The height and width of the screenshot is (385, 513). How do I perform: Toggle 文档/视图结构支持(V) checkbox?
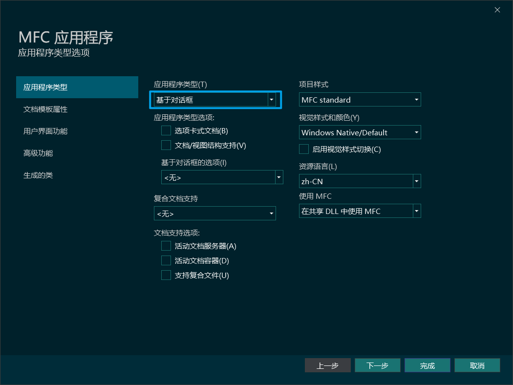[166, 145]
